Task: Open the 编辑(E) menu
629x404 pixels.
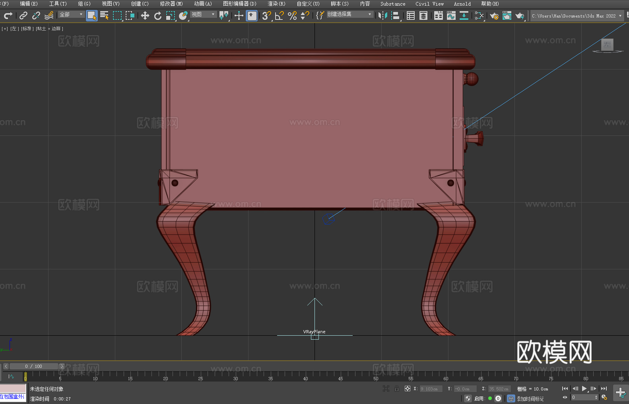Action: click(29, 4)
